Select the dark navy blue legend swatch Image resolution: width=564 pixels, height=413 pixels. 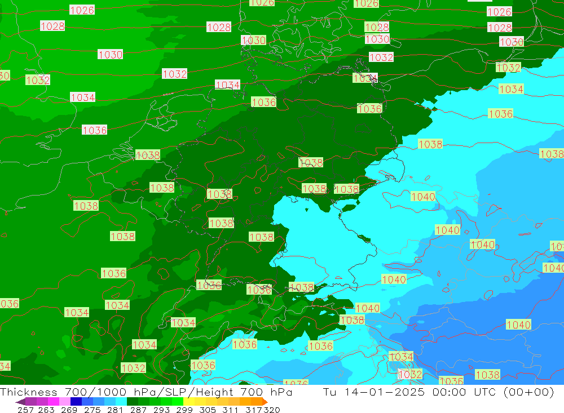[x=76, y=402]
